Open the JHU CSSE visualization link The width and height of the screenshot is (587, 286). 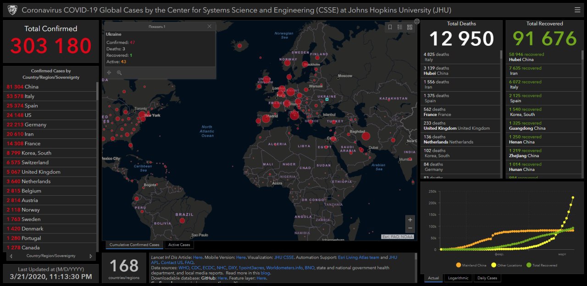pyautogui.click(x=284, y=258)
